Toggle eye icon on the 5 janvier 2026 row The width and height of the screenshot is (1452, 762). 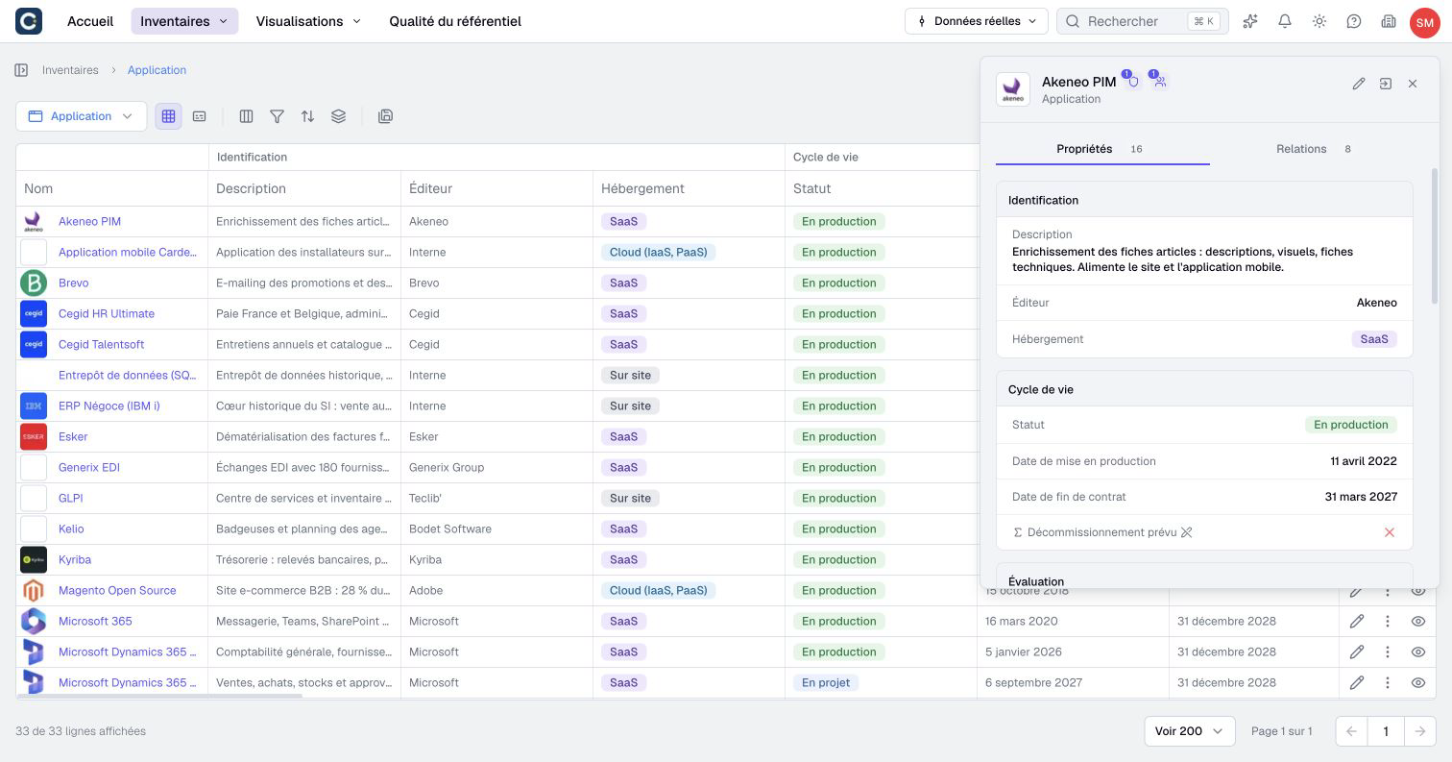pos(1418,651)
